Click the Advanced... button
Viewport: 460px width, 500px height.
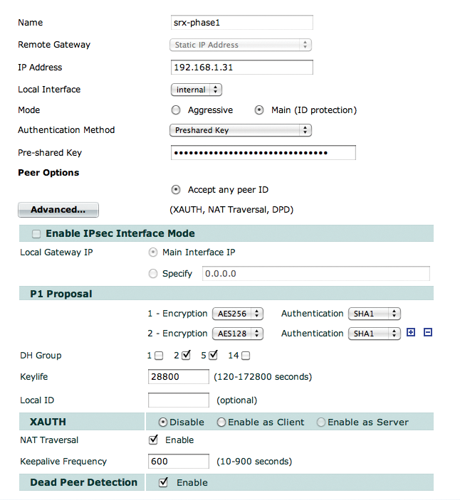58,210
